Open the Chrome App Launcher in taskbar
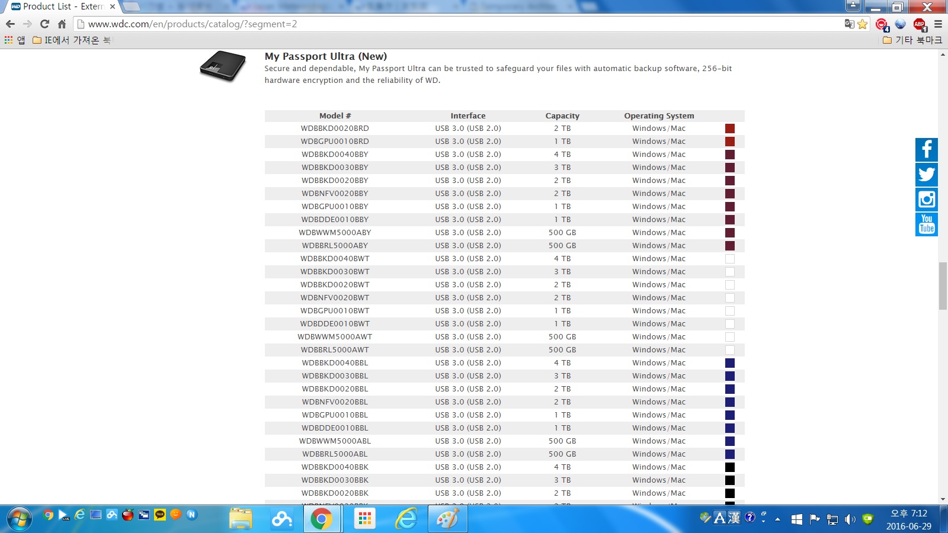This screenshot has height=533, width=948. (365, 519)
